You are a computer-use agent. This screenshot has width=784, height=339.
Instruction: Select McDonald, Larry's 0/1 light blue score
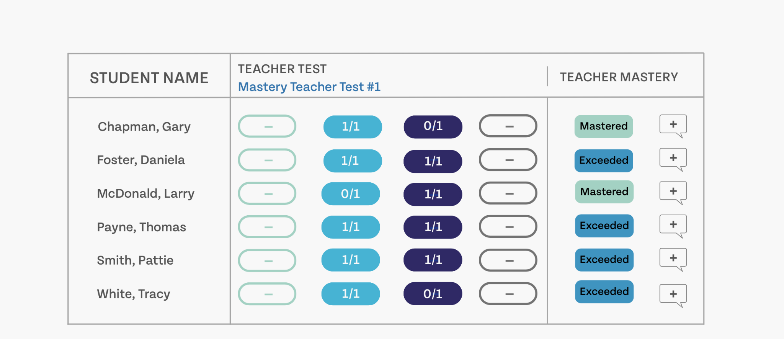pyautogui.click(x=351, y=194)
